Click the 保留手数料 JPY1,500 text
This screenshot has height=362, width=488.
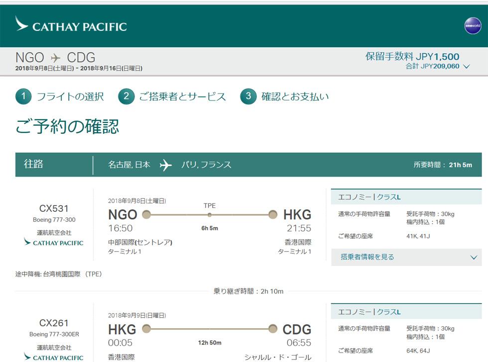(412, 57)
